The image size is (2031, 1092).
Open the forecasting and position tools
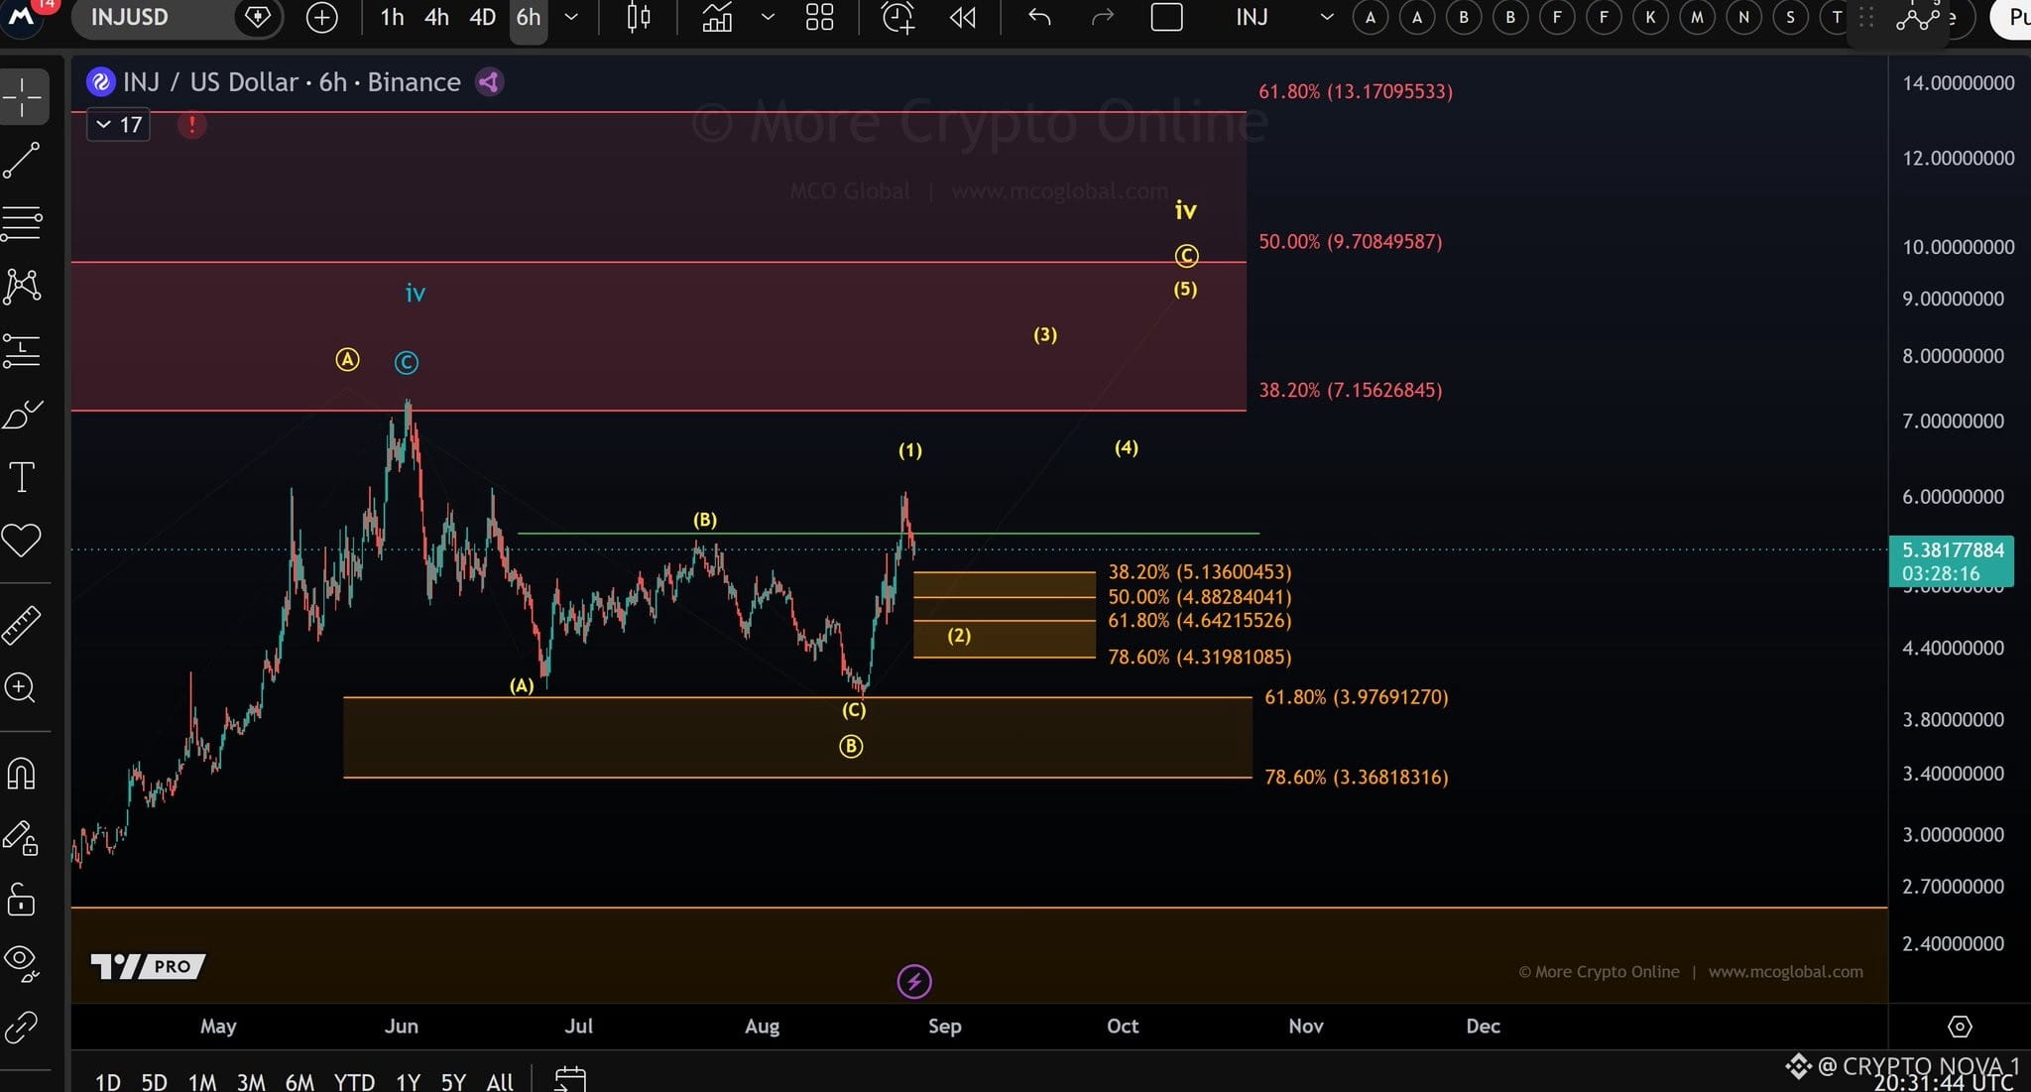22,350
